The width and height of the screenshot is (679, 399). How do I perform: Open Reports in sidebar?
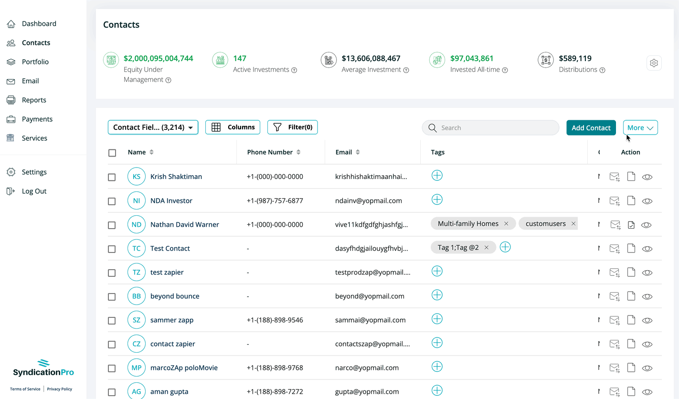click(x=34, y=100)
